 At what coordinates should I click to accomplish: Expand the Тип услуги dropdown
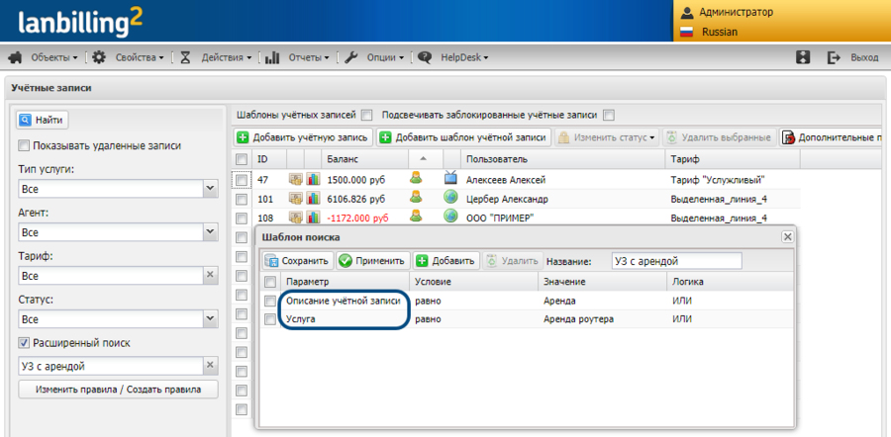[210, 189]
